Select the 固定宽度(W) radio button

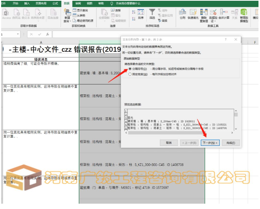pos(130,74)
